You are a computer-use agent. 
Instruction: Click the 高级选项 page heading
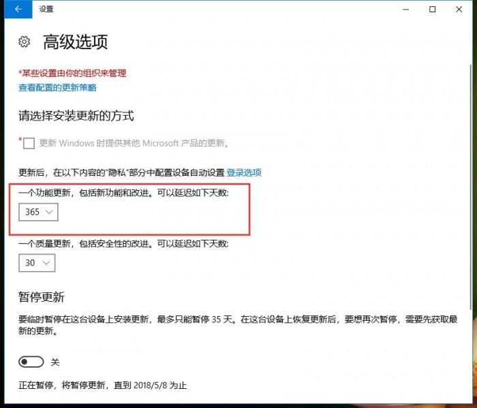[x=76, y=42]
